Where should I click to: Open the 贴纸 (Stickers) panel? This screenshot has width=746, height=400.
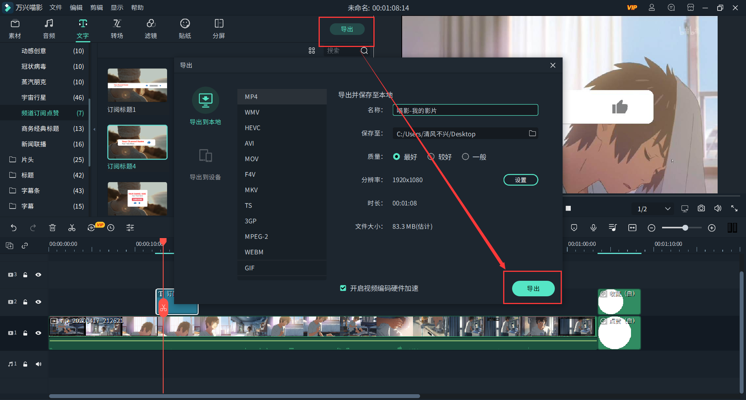185,28
